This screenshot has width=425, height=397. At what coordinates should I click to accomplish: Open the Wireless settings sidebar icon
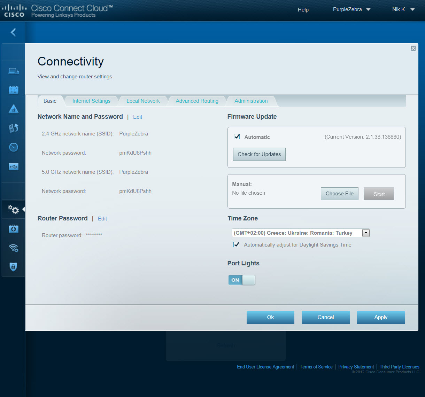[14, 248]
